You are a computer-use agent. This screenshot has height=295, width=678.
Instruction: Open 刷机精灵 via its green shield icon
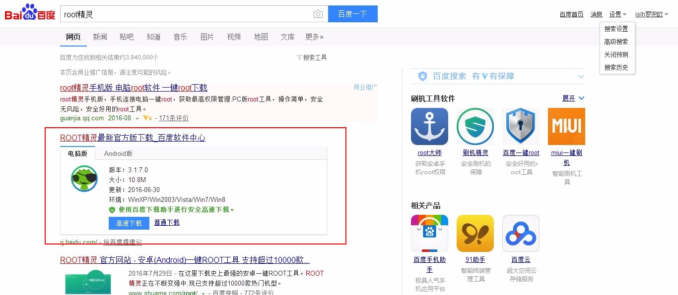click(x=475, y=126)
